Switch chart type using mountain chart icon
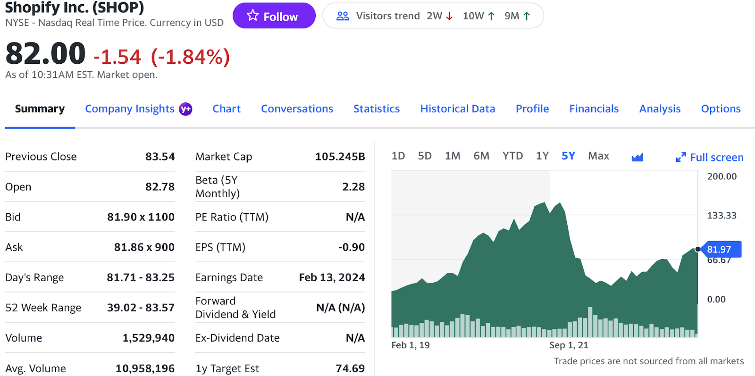This screenshot has height=376, width=755. tap(638, 157)
